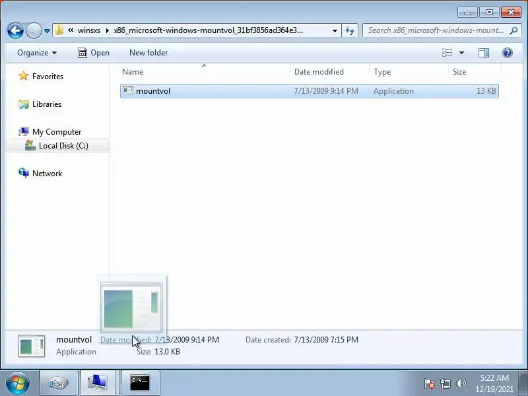Viewport: 528px width, 396px height.
Task: Open Action Center flag icon
Action: pyautogui.click(x=430, y=383)
